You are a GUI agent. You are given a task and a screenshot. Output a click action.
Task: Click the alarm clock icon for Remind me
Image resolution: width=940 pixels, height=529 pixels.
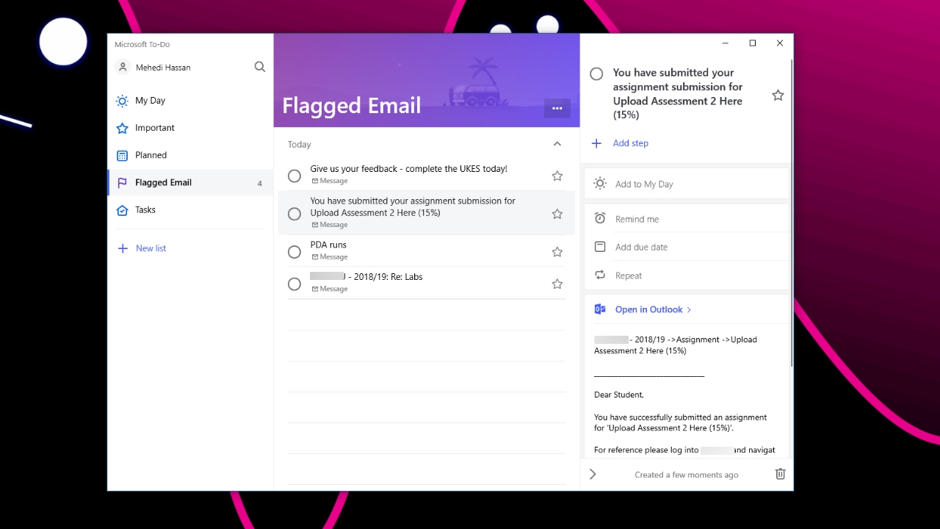click(x=600, y=218)
